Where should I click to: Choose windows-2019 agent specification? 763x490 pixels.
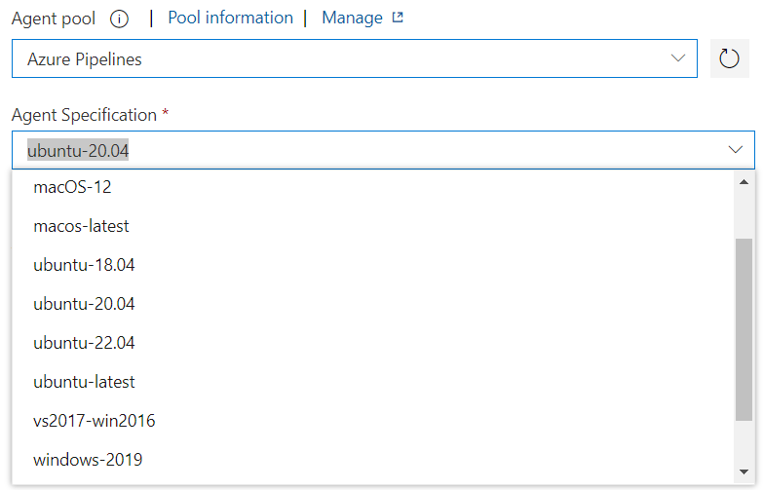[x=373, y=460]
